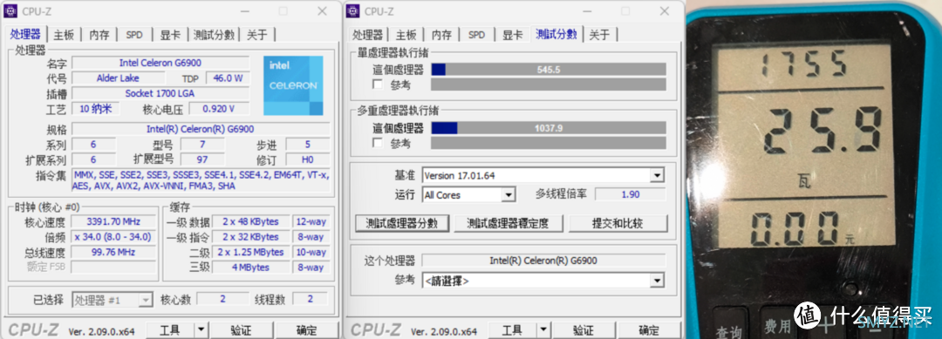942x339 pixels.
Task: Click the 三级 cache value 4 MBytes
Action: pyautogui.click(x=250, y=267)
